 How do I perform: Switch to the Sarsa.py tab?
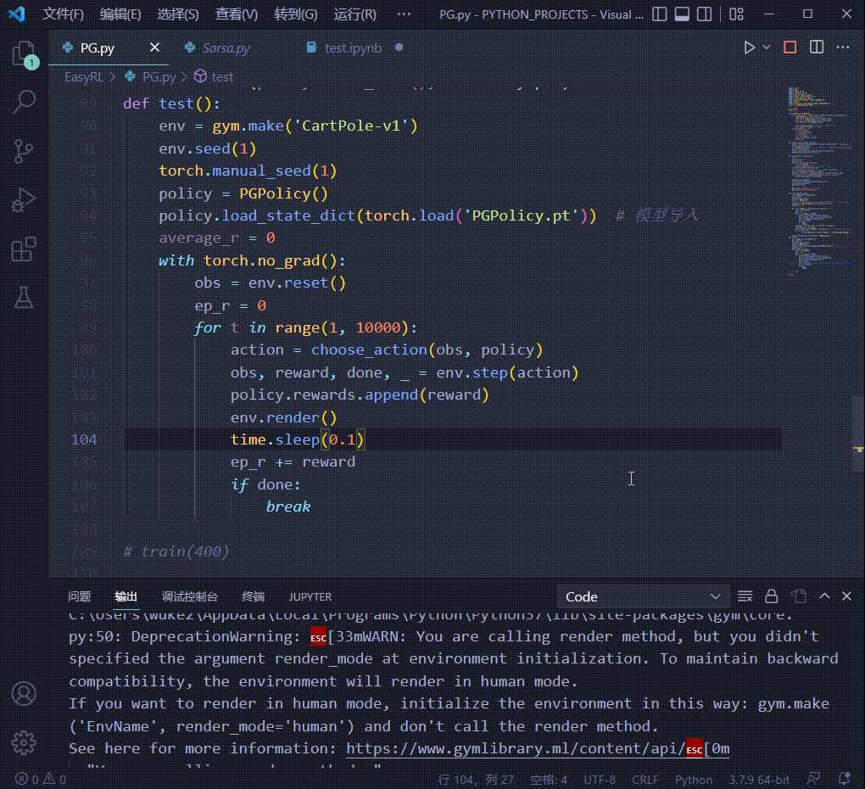pos(226,48)
